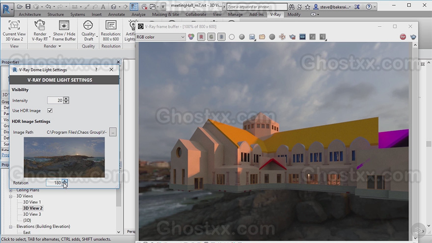Click the keyword search box

click(257, 6)
